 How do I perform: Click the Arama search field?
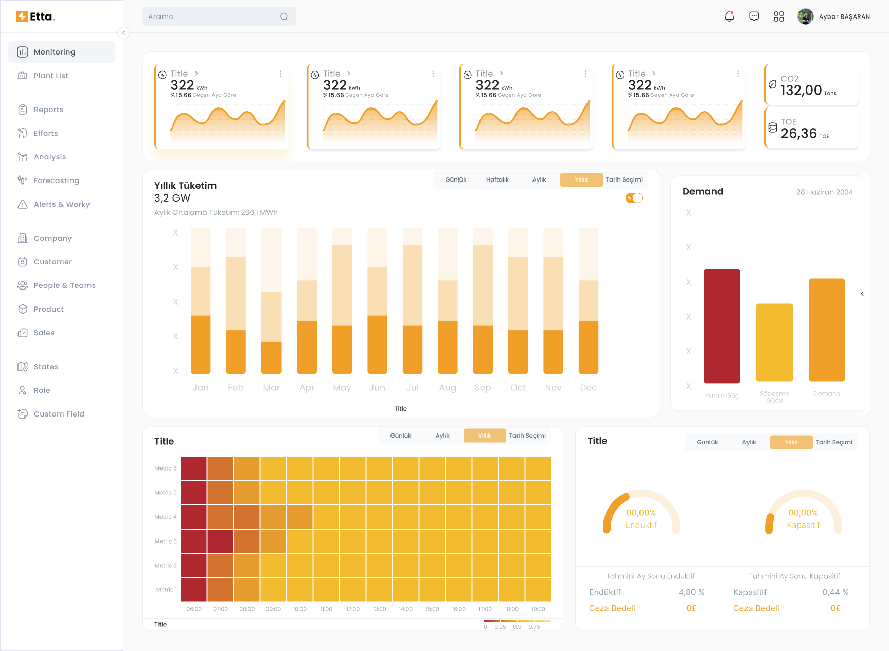tap(211, 16)
